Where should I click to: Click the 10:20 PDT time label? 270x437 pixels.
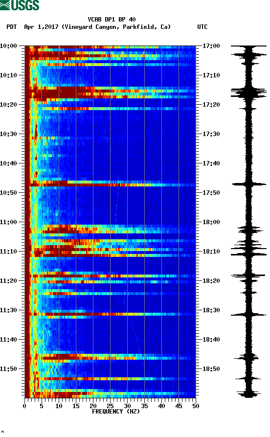[x=8, y=105]
